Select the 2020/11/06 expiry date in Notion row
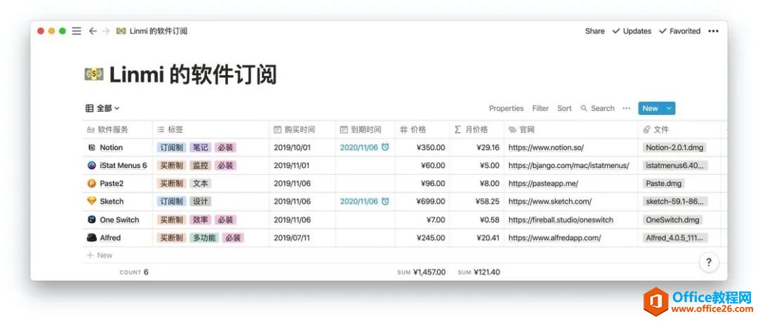The width and height of the screenshot is (758, 321). pos(359,148)
